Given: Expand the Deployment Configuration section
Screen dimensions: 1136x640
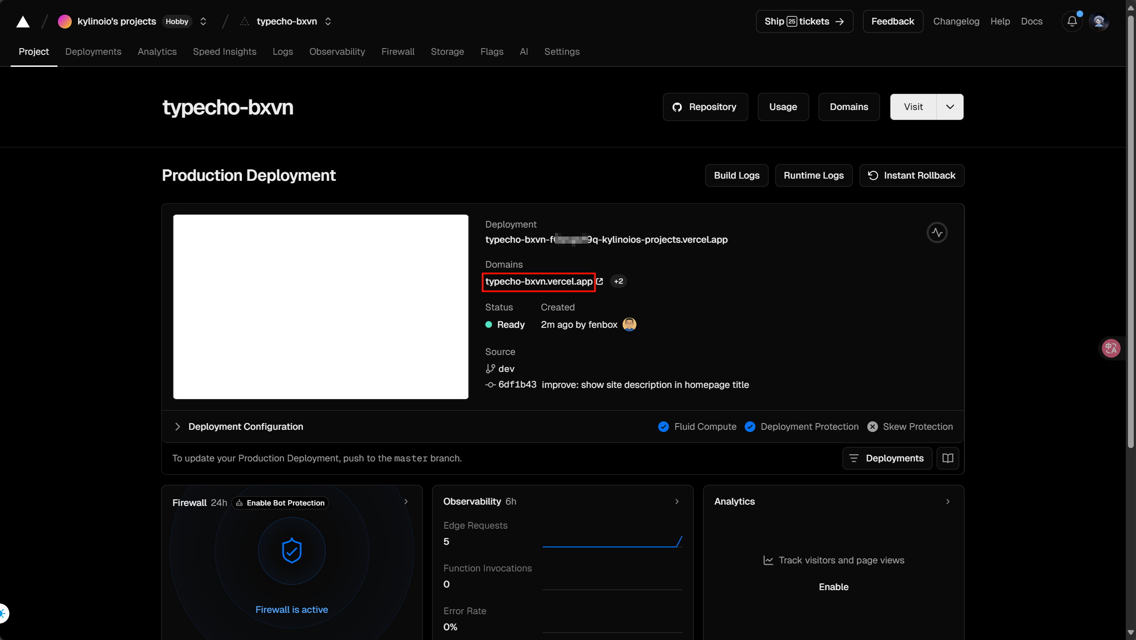Looking at the screenshot, I should [177, 427].
